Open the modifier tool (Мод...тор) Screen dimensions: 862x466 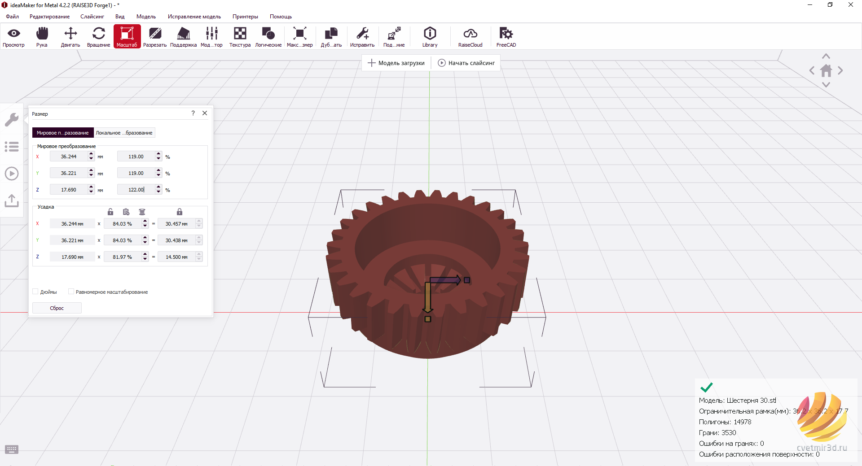pyautogui.click(x=211, y=36)
